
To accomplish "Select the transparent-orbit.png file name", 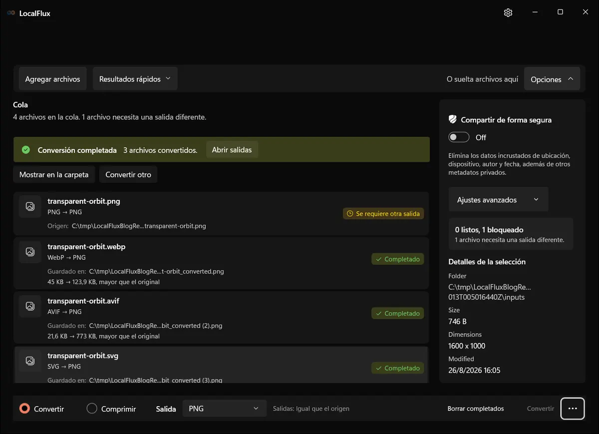I will (84, 201).
